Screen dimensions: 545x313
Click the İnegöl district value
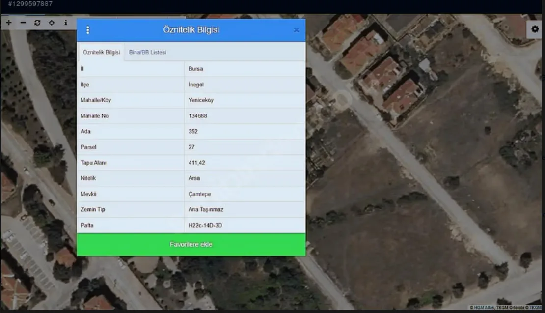pyautogui.click(x=196, y=85)
